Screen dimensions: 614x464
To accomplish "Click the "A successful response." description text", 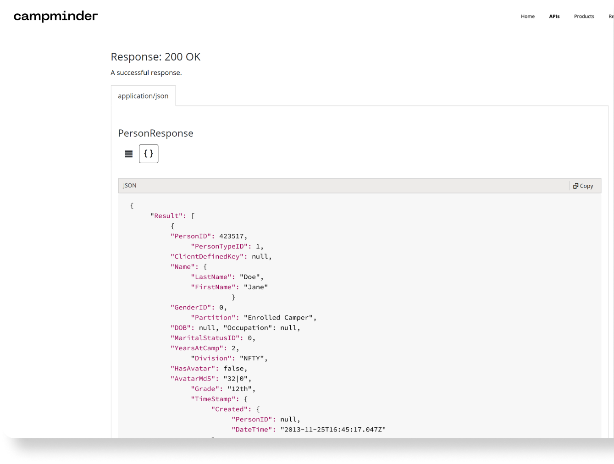I will point(146,72).
